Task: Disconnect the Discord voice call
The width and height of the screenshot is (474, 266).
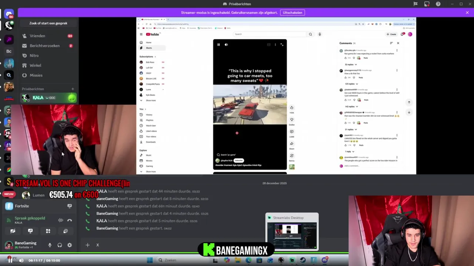Action: tap(70, 221)
